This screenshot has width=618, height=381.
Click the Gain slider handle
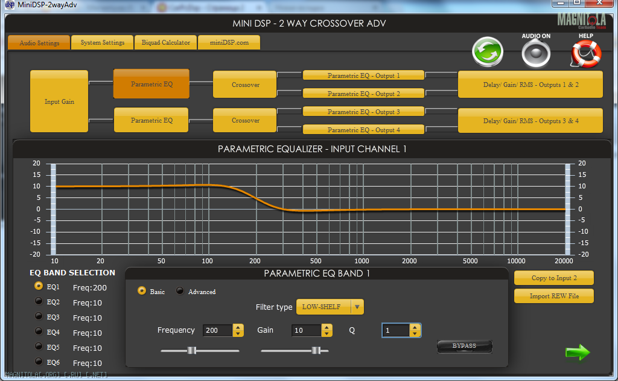click(x=316, y=350)
